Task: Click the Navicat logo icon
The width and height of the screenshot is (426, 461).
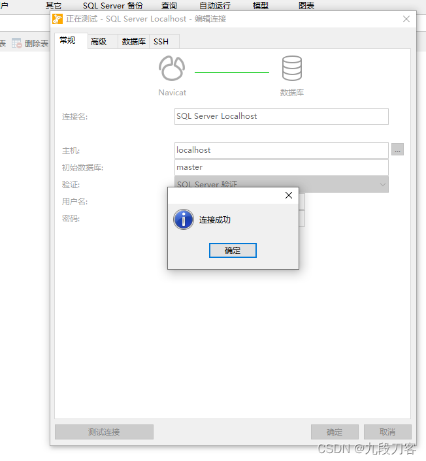Action: pyautogui.click(x=172, y=68)
